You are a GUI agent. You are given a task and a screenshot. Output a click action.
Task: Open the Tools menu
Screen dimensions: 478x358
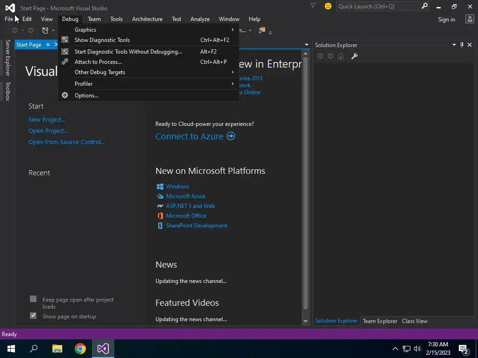click(116, 19)
